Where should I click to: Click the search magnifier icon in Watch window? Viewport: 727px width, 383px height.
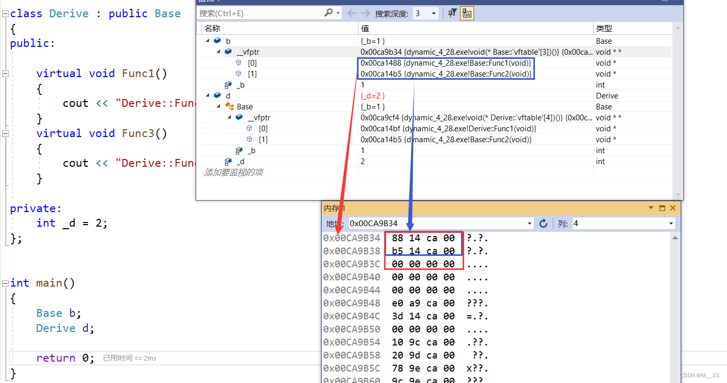click(x=328, y=13)
